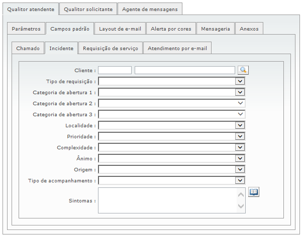Expand Tipo de acompanhamento dropdown
303x237 pixels.
click(171, 180)
